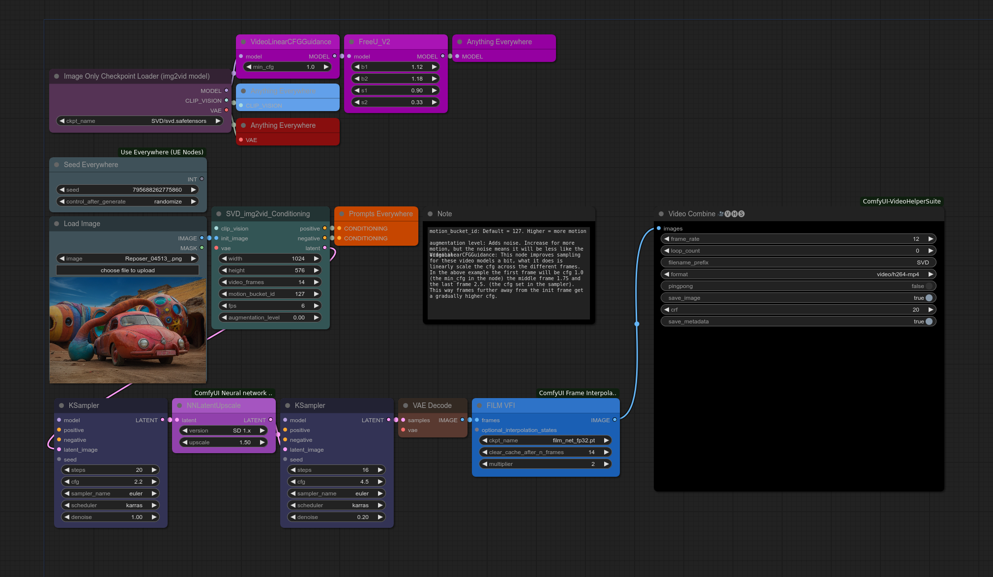Disable the save_metadata toggle

pyautogui.click(x=928, y=321)
